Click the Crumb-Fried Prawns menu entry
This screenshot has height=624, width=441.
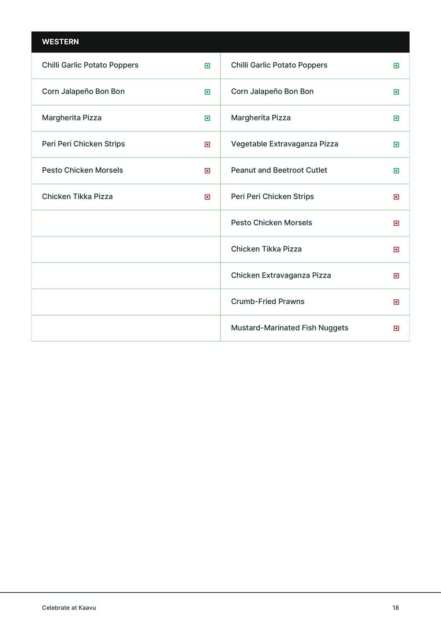click(x=267, y=301)
